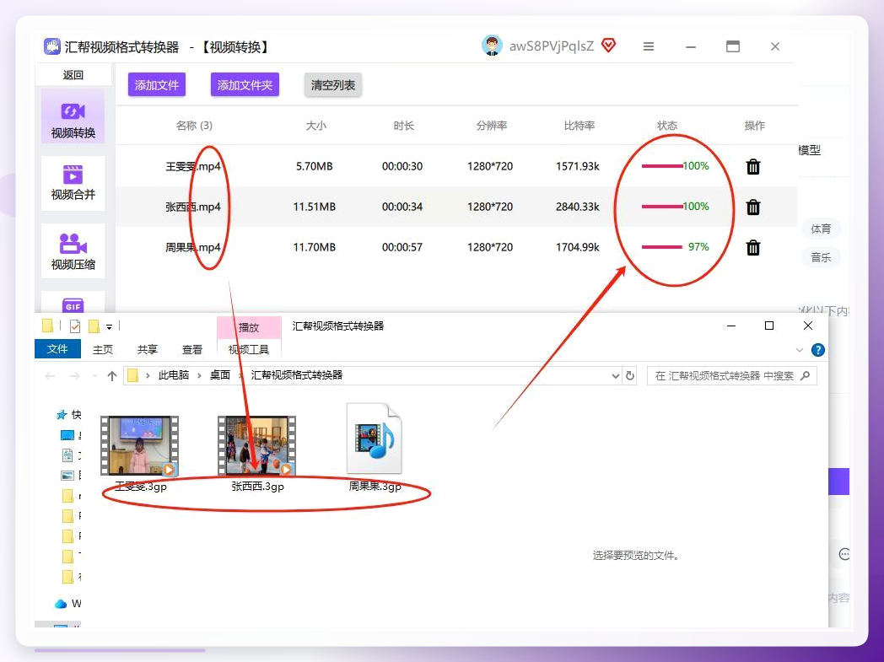
Task: Click the 汇帮视频格式转换器 breadcrumb
Action: click(297, 375)
